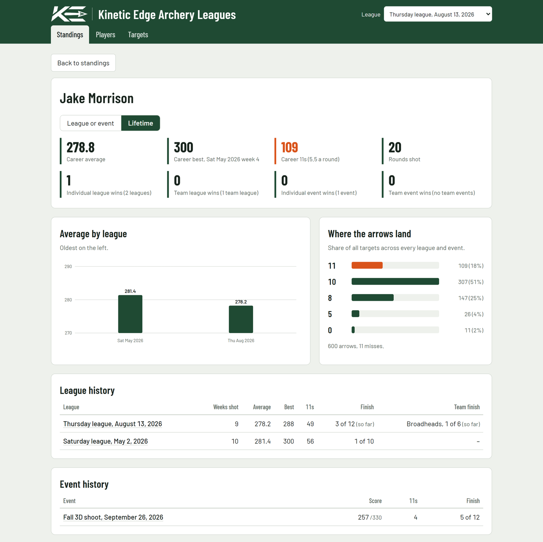Click the 278.8 career average value

tap(80, 147)
